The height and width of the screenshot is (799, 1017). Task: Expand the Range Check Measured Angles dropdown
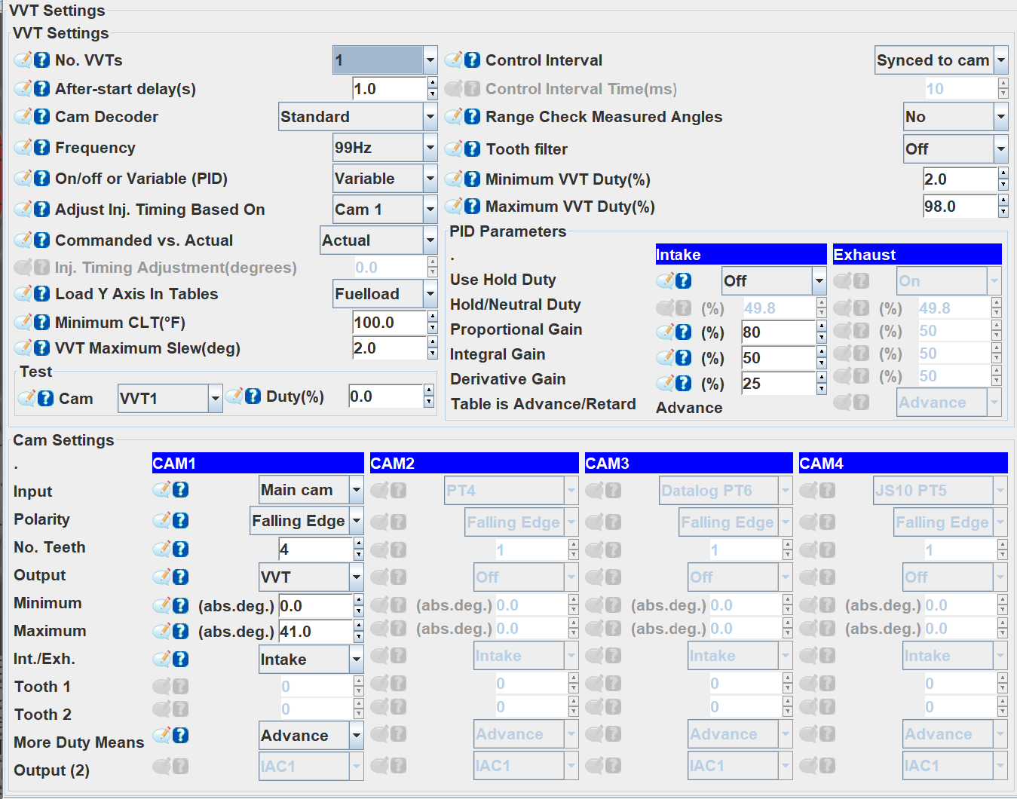point(1001,117)
